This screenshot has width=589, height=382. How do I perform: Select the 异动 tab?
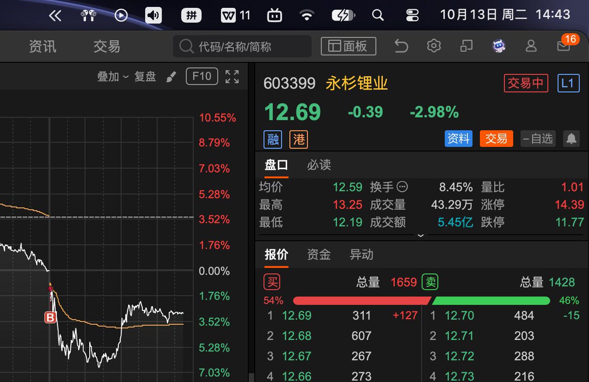(x=361, y=255)
